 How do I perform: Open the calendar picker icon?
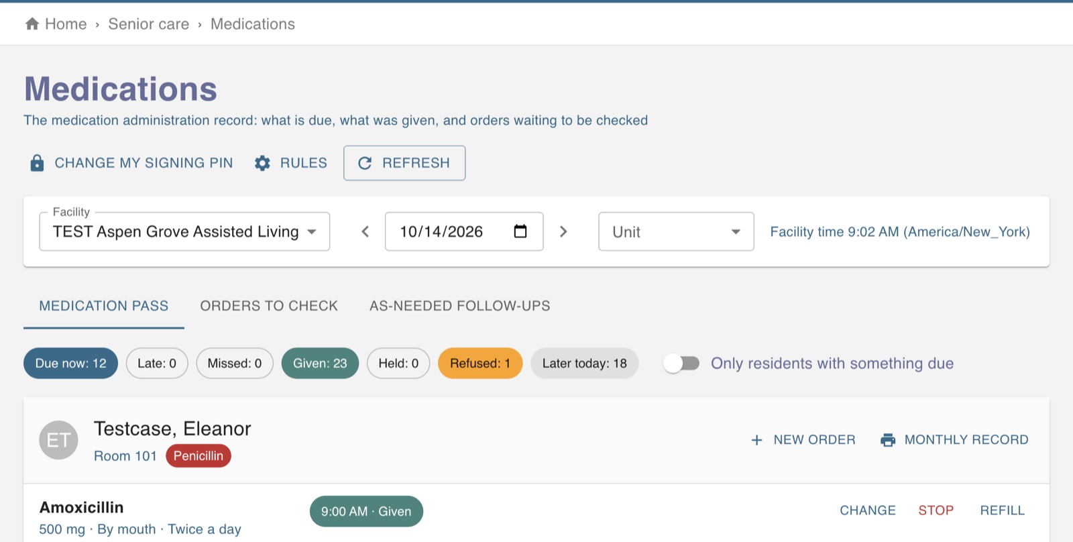520,231
